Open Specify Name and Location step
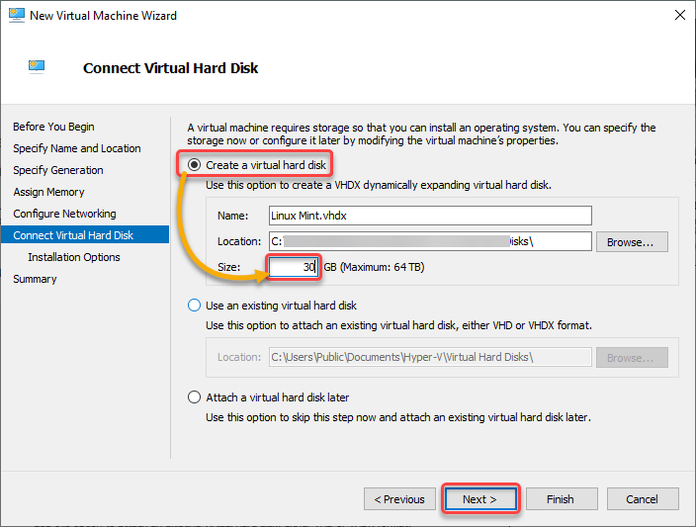 [77, 148]
